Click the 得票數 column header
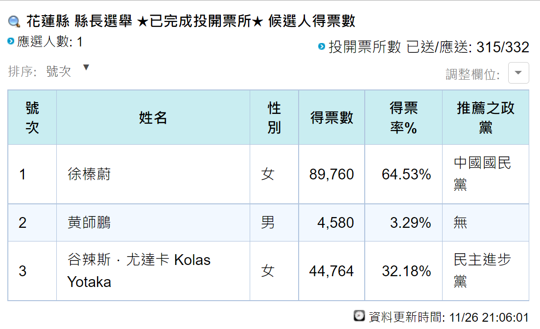This screenshot has height=329, width=540. click(331, 117)
